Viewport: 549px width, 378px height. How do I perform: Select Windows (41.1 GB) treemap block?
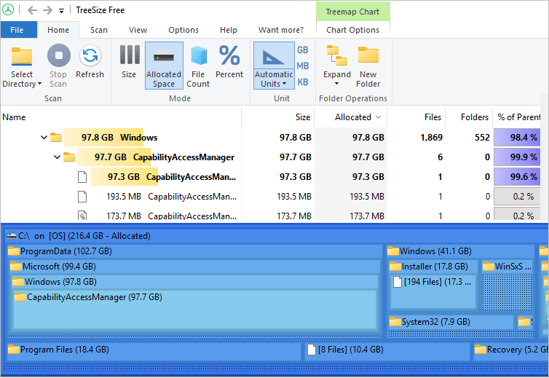click(460, 251)
